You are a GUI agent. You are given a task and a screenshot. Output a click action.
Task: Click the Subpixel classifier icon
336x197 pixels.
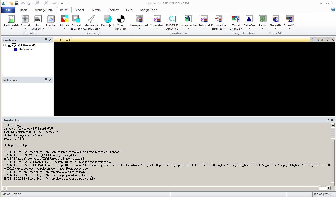click(x=204, y=19)
